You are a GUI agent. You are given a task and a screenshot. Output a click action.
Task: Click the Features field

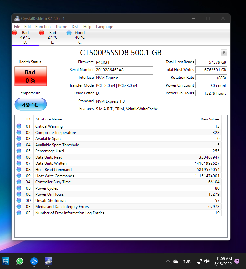(x=161, y=109)
